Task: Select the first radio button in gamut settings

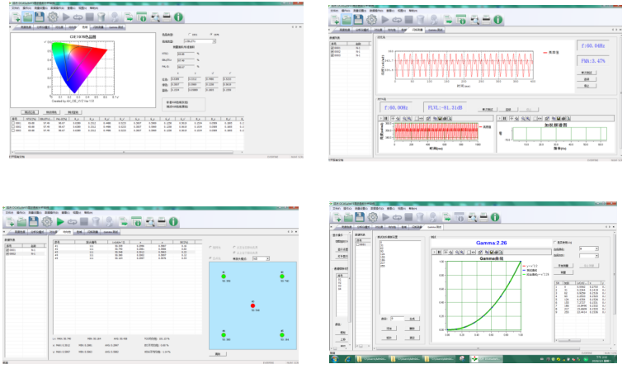Action: pos(190,35)
